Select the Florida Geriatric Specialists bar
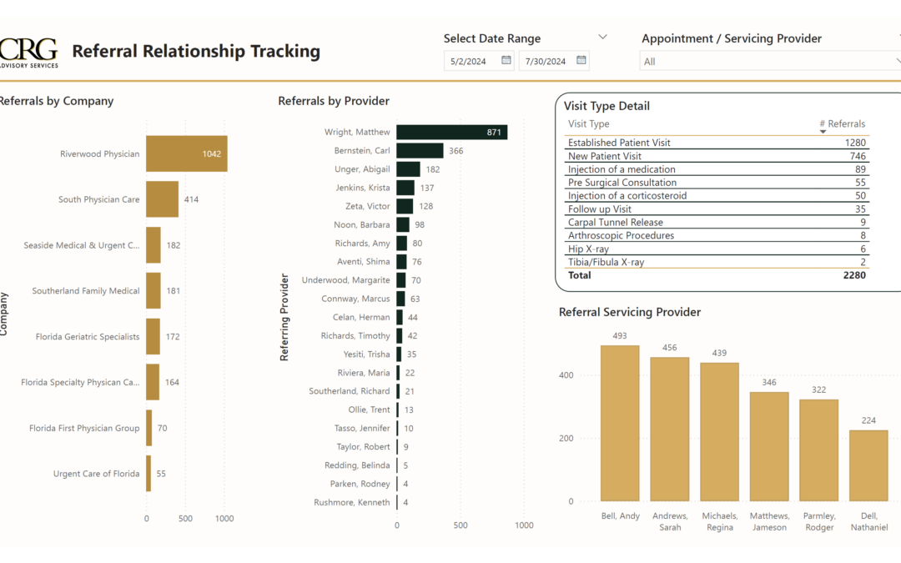Screen dimensions: 901x563 [x=153, y=336]
